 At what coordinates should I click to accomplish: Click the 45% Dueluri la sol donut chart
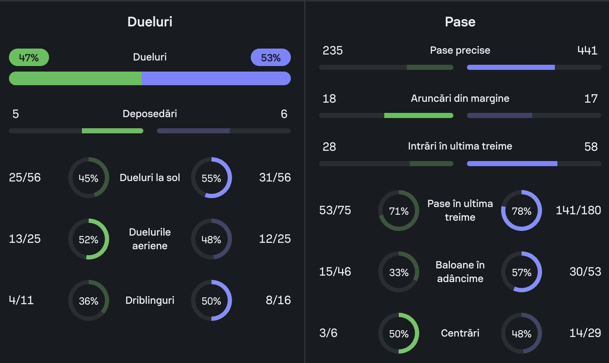89,178
